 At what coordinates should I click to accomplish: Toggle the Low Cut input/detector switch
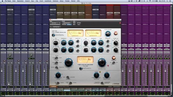pos(68,77)
